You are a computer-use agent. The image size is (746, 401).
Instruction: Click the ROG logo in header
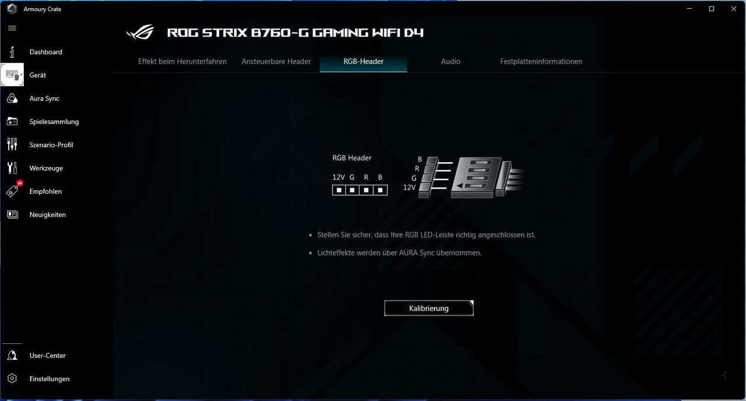(x=140, y=32)
